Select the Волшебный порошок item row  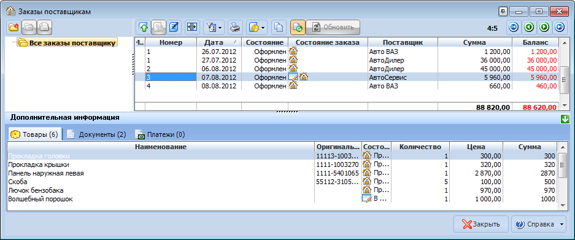(x=282, y=199)
